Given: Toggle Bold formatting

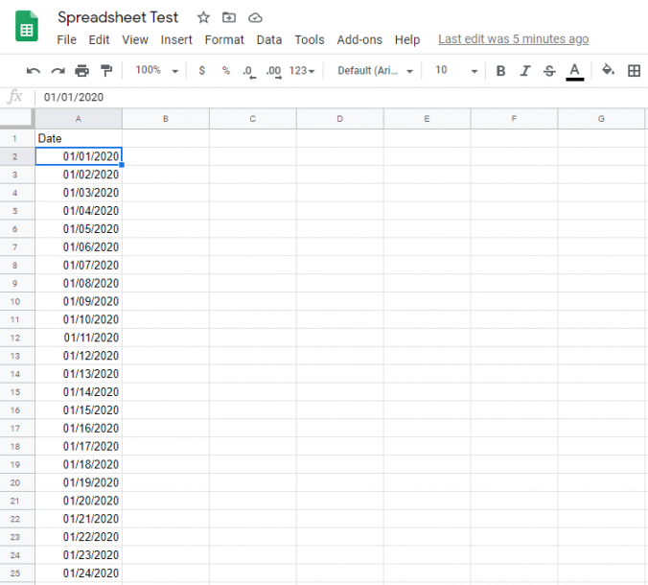Looking at the screenshot, I should point(501,71).
